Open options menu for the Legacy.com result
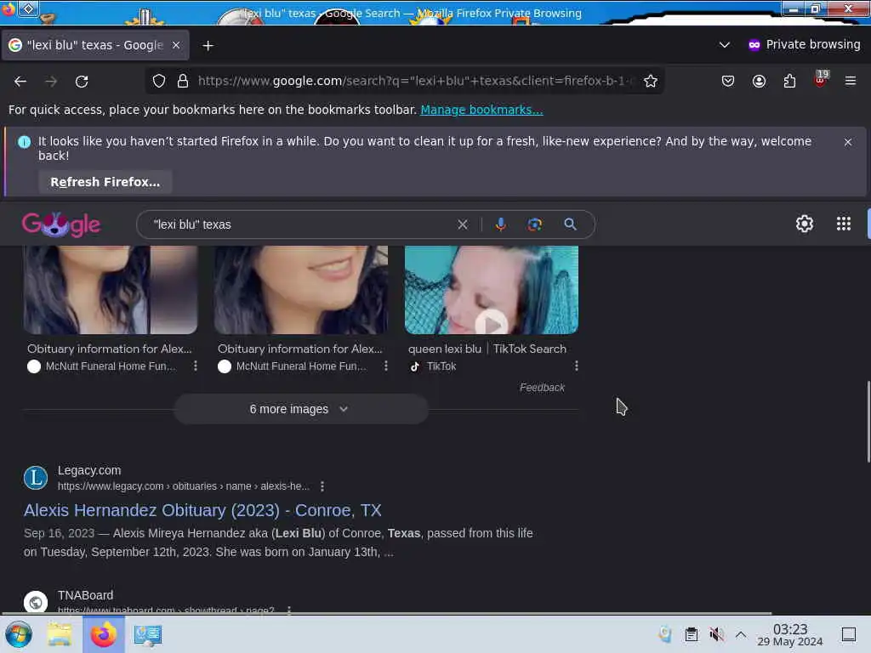871x653 pixels. tap(322, 486)
